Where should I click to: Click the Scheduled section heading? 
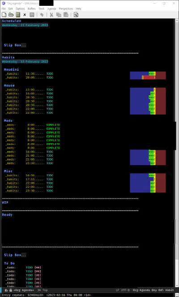11,21
